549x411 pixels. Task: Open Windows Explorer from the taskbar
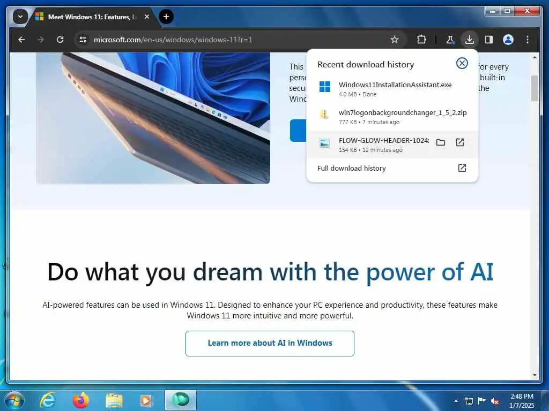tap(114, 400)
